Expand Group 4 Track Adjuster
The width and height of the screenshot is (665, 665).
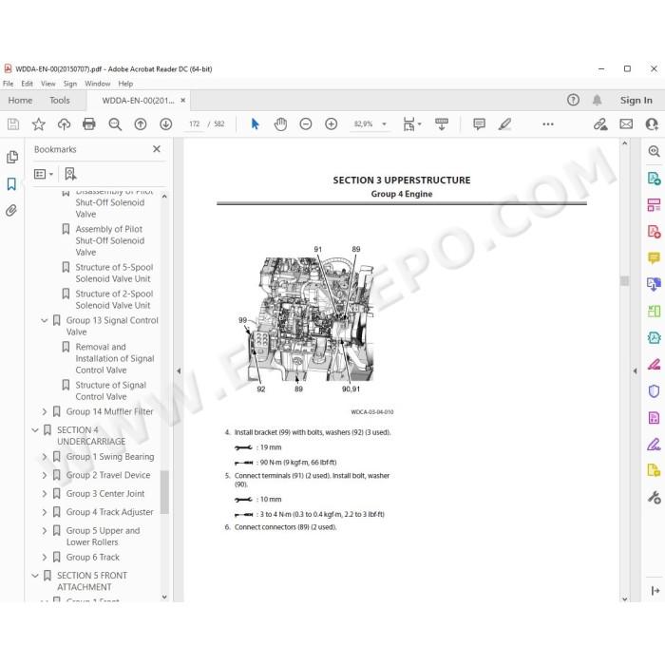(x=44, y=512)
